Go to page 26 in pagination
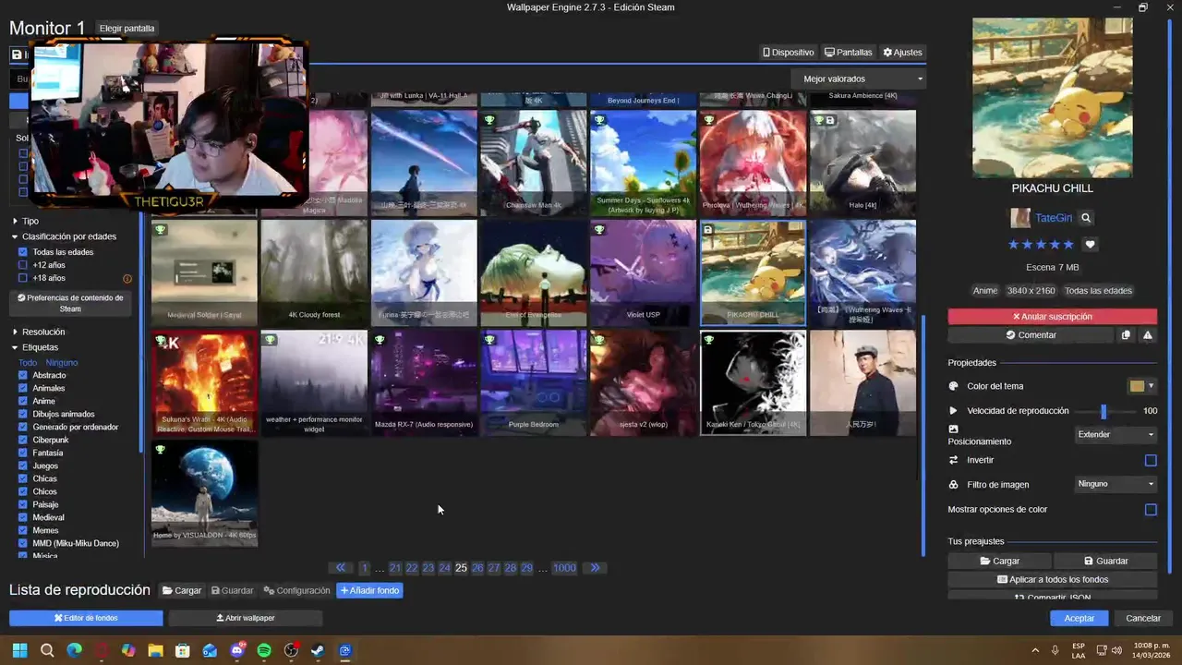Image resolution: width=1182 pixels, height=665 pixels. point(477,568)
